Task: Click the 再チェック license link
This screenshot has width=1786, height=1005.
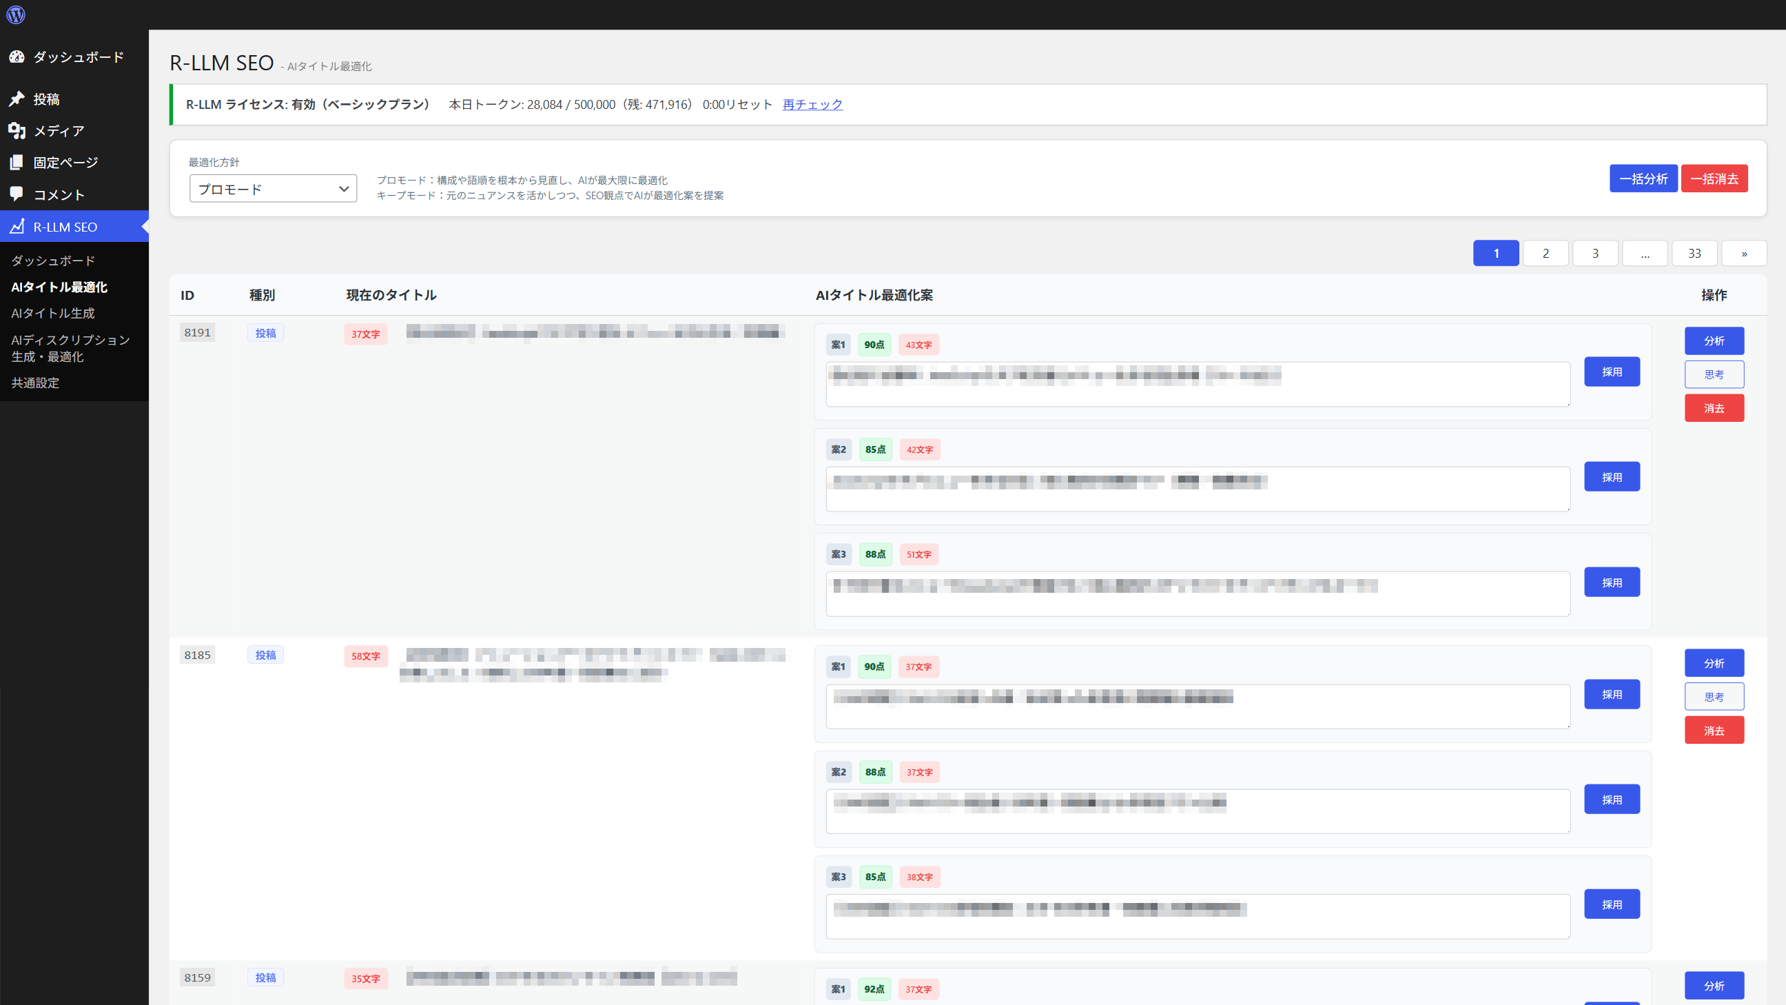Action: click(x=812, y=104)
